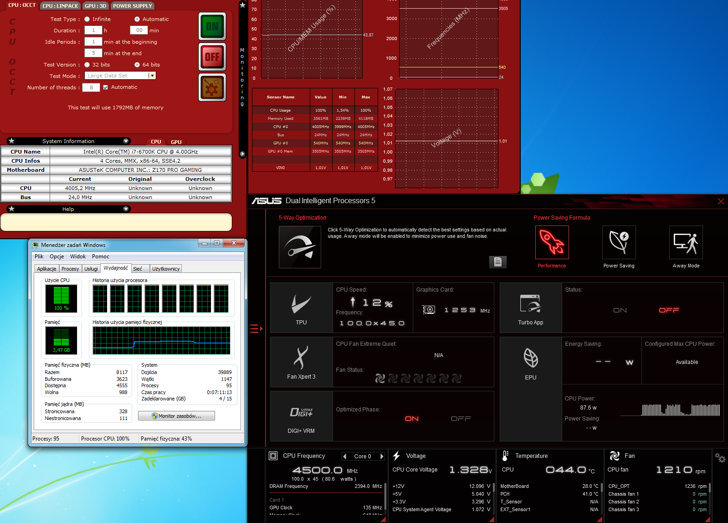Choose 64 bits test version
The height and width of the screenshot is (523, 728).
pos(137,65)
